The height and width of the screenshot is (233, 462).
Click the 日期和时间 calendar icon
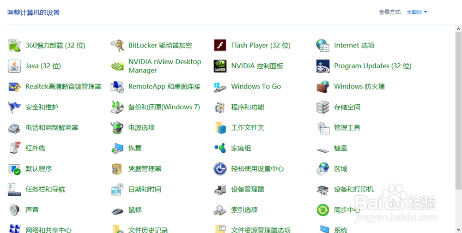(x=117, y=190)
